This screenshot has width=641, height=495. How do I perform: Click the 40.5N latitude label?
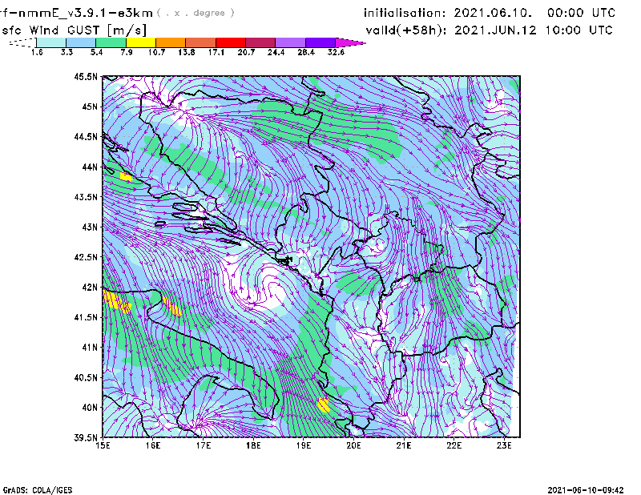pos(86,378)
